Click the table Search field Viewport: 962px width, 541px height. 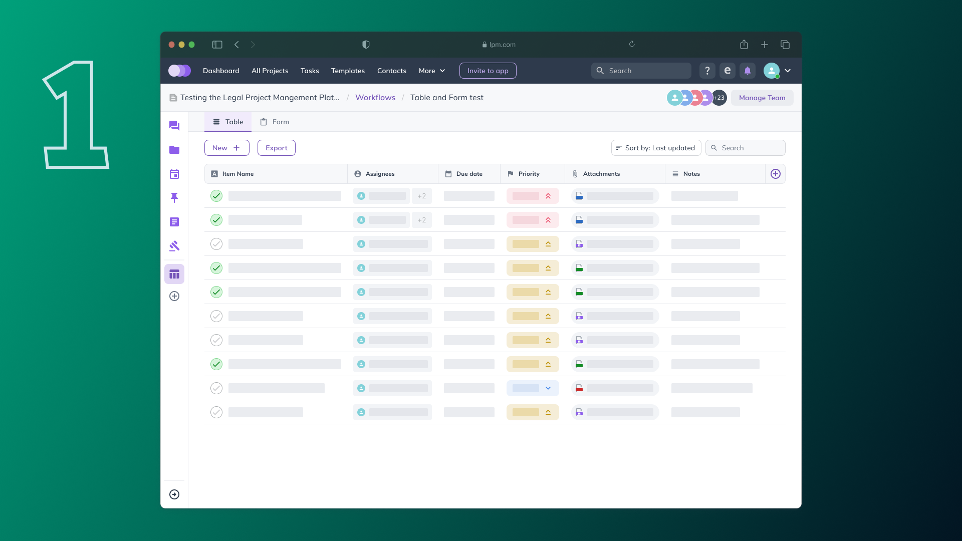pyautogui.click(x=746, y=148)
